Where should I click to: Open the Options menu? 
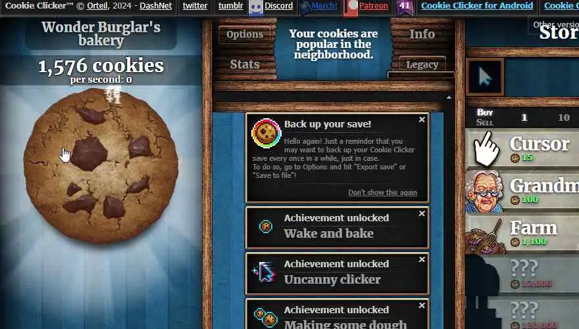tap(245, 35)
